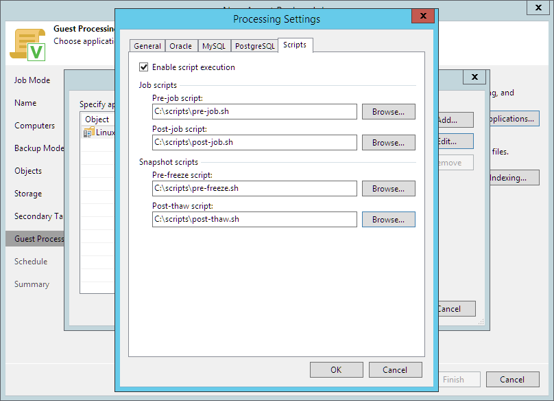
Task: Click the Post-thaw script path field
Action: [x=254, y=219]
